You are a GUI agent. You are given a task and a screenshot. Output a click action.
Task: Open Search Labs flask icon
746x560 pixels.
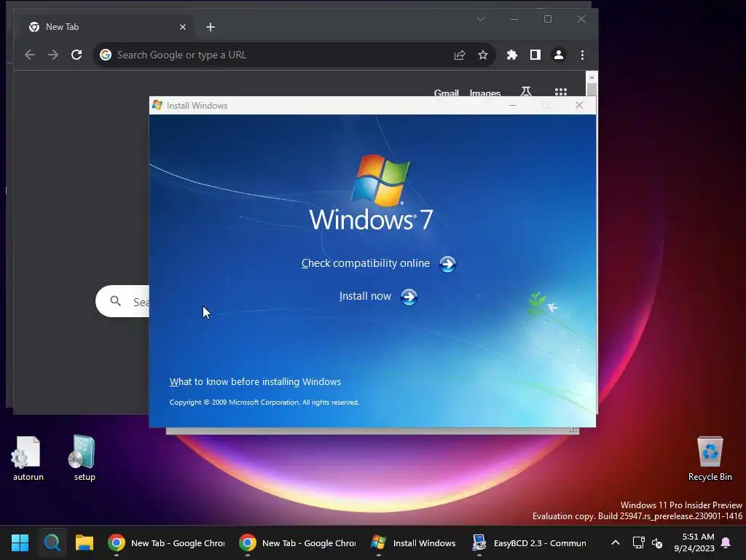(526, 91)
